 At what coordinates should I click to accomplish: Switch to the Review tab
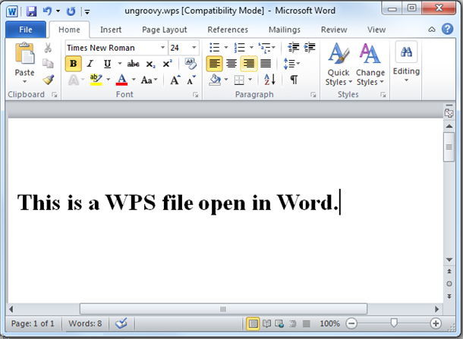point(334,30)
